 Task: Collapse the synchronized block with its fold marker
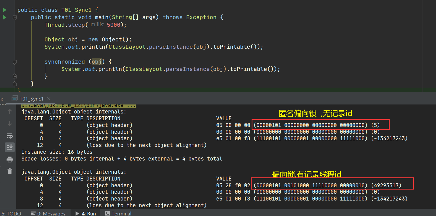[15, 62]
